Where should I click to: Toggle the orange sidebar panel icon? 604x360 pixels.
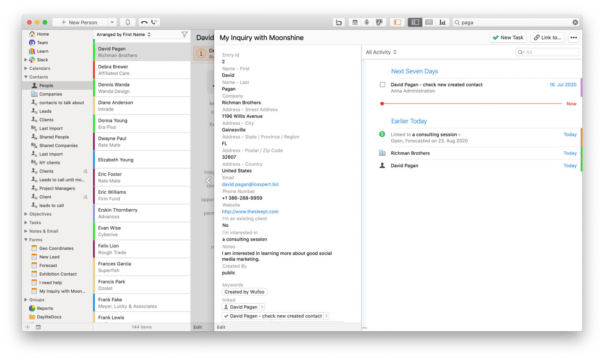397,22
